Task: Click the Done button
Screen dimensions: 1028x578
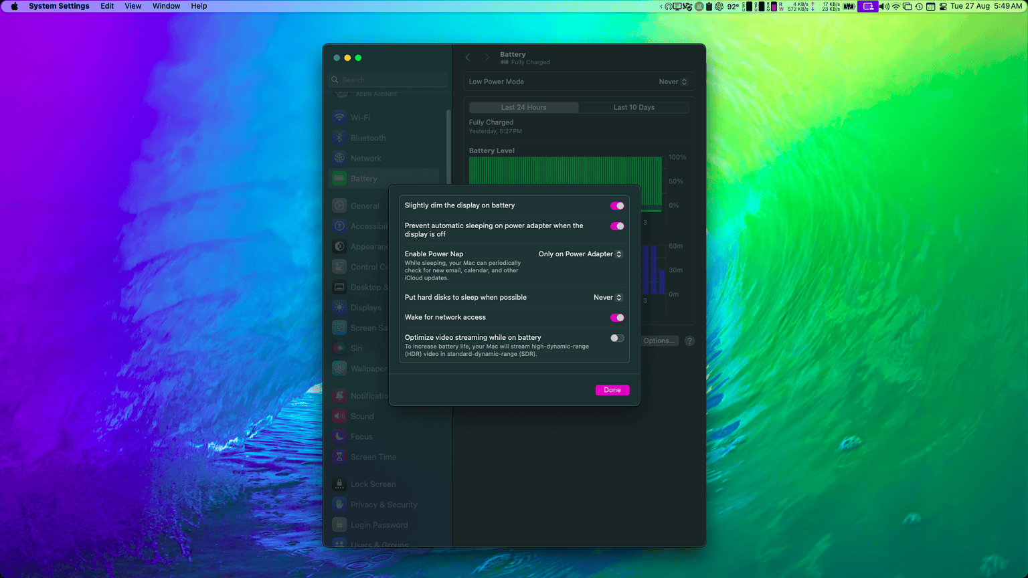Action: 612,390
